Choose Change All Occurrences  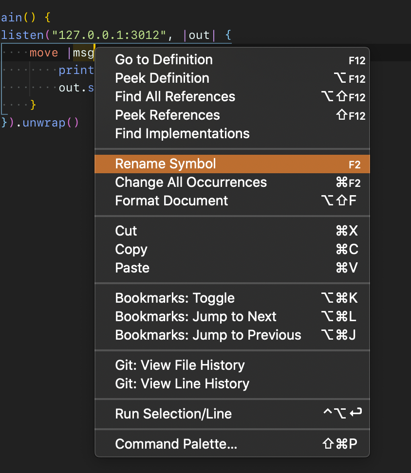coord(191,182)
